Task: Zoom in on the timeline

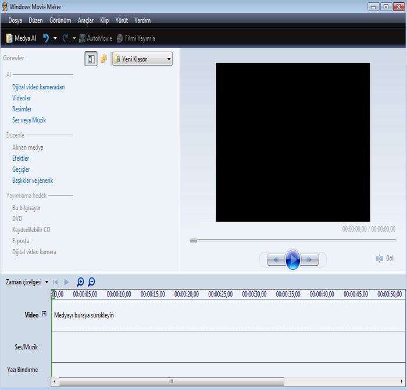Action: pyautogui.click(x=80, y=282)
